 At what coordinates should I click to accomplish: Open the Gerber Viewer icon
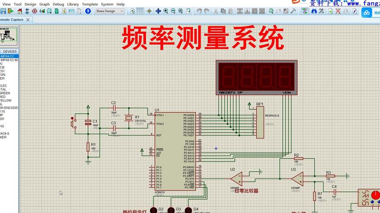coord(49,11)
